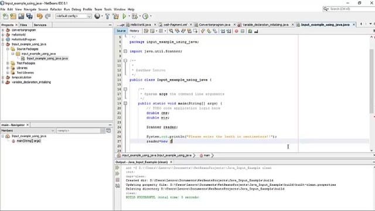
Task: Click the Uncomment icon in editor toolbar
Action: 256,31
